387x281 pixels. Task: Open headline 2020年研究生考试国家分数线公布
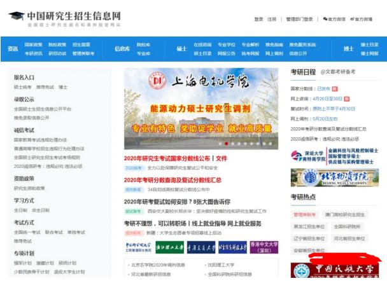tap(167, 158)
